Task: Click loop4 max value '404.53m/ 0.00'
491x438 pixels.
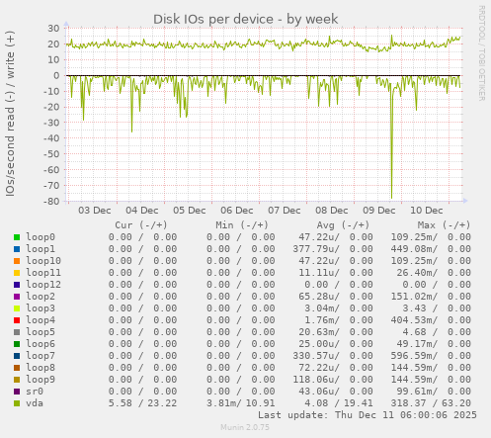Action: point(431,320)
